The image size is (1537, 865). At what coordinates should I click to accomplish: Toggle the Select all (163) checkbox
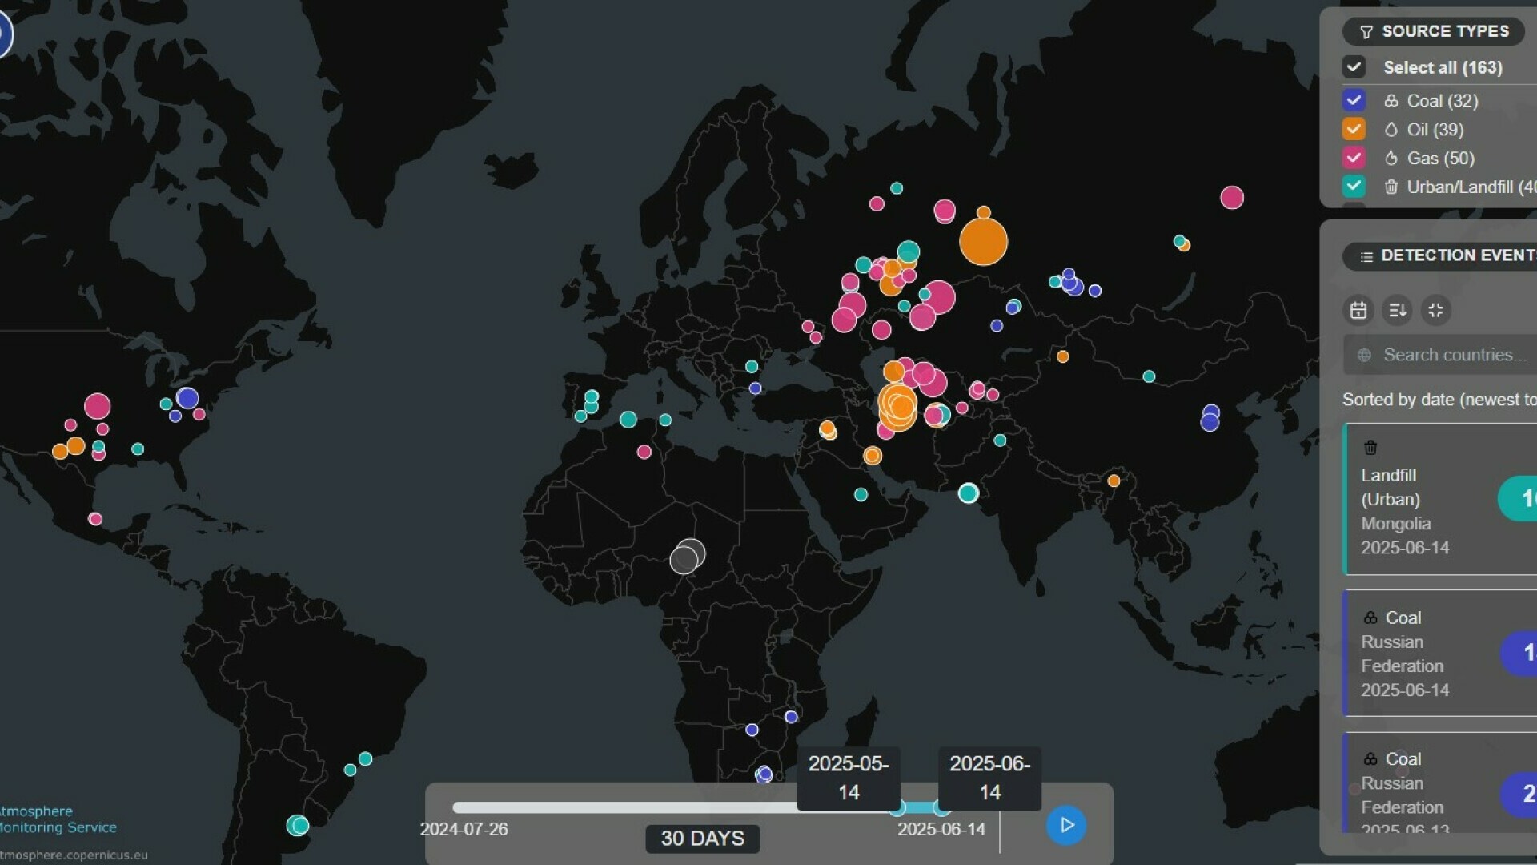(x=1354, y=67)
